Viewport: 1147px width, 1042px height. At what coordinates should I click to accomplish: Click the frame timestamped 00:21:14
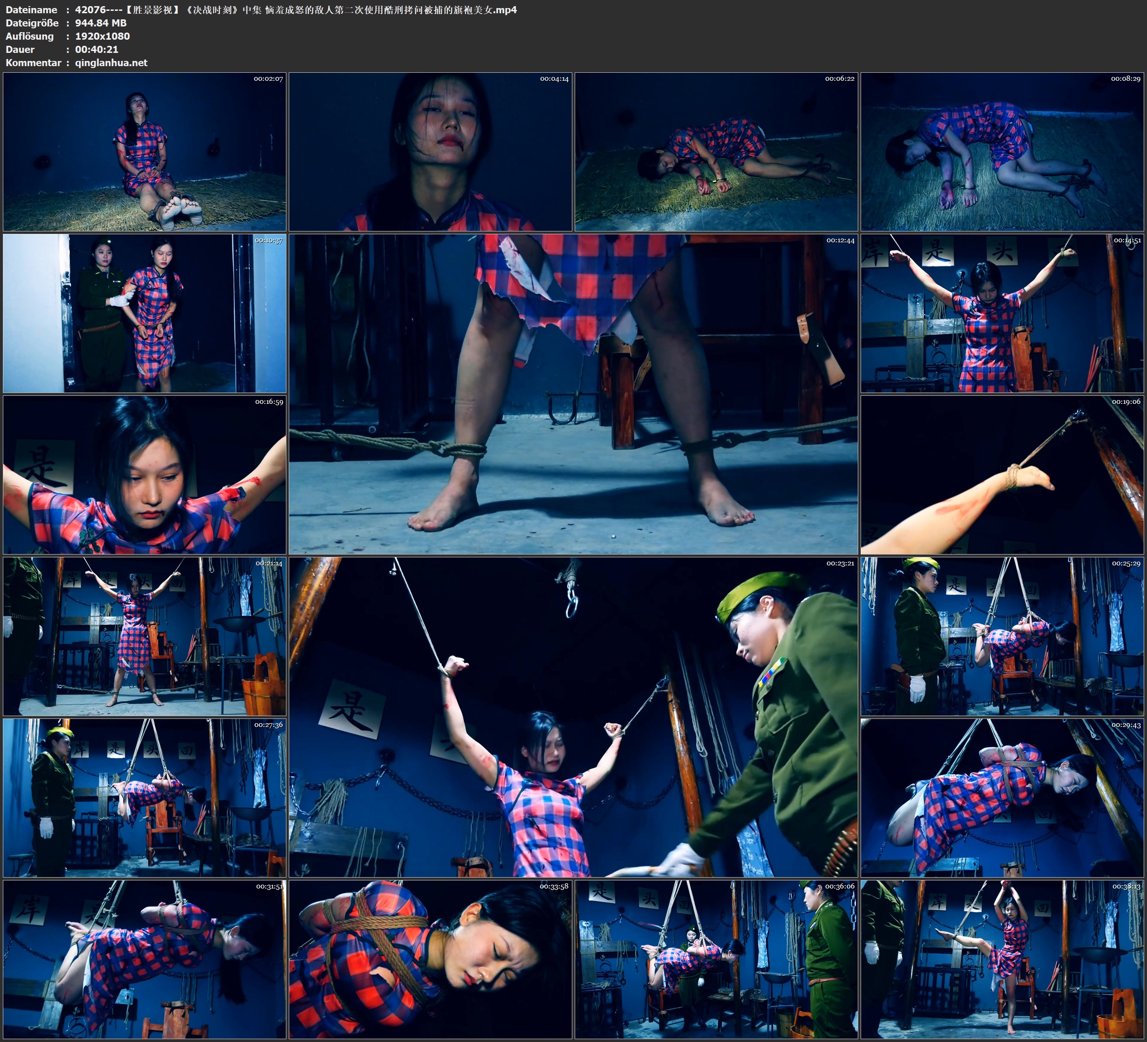point(145,636)
